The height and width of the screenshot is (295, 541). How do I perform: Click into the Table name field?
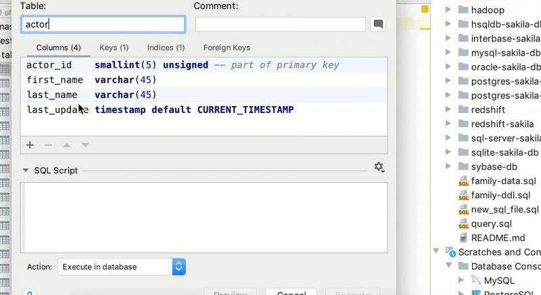[x=103, y=24]
